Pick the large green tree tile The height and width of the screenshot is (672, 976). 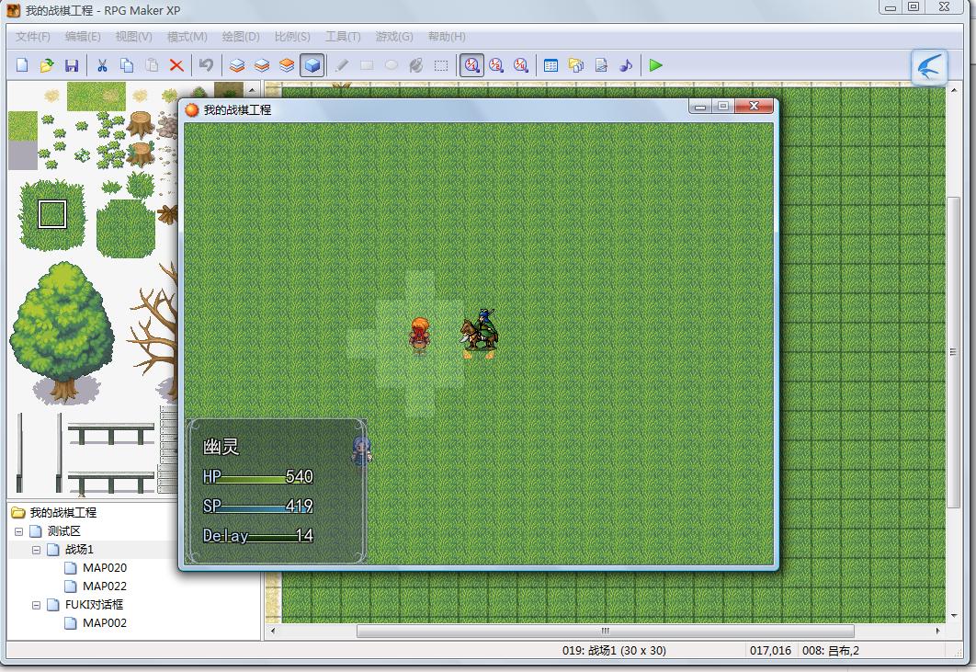tap(61, 332)
